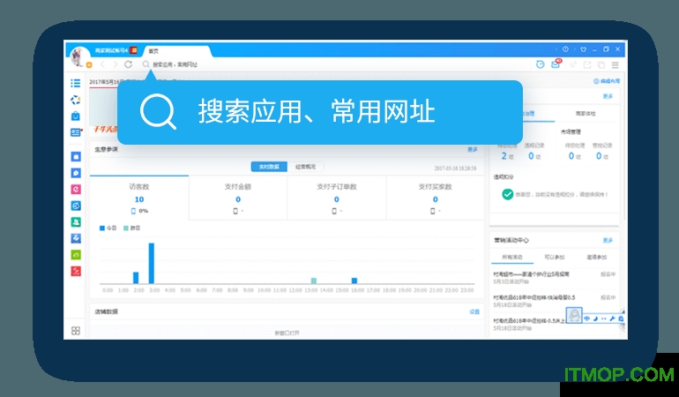
Task: Open the hamburger menu at top right
Action: click(615, 64)
